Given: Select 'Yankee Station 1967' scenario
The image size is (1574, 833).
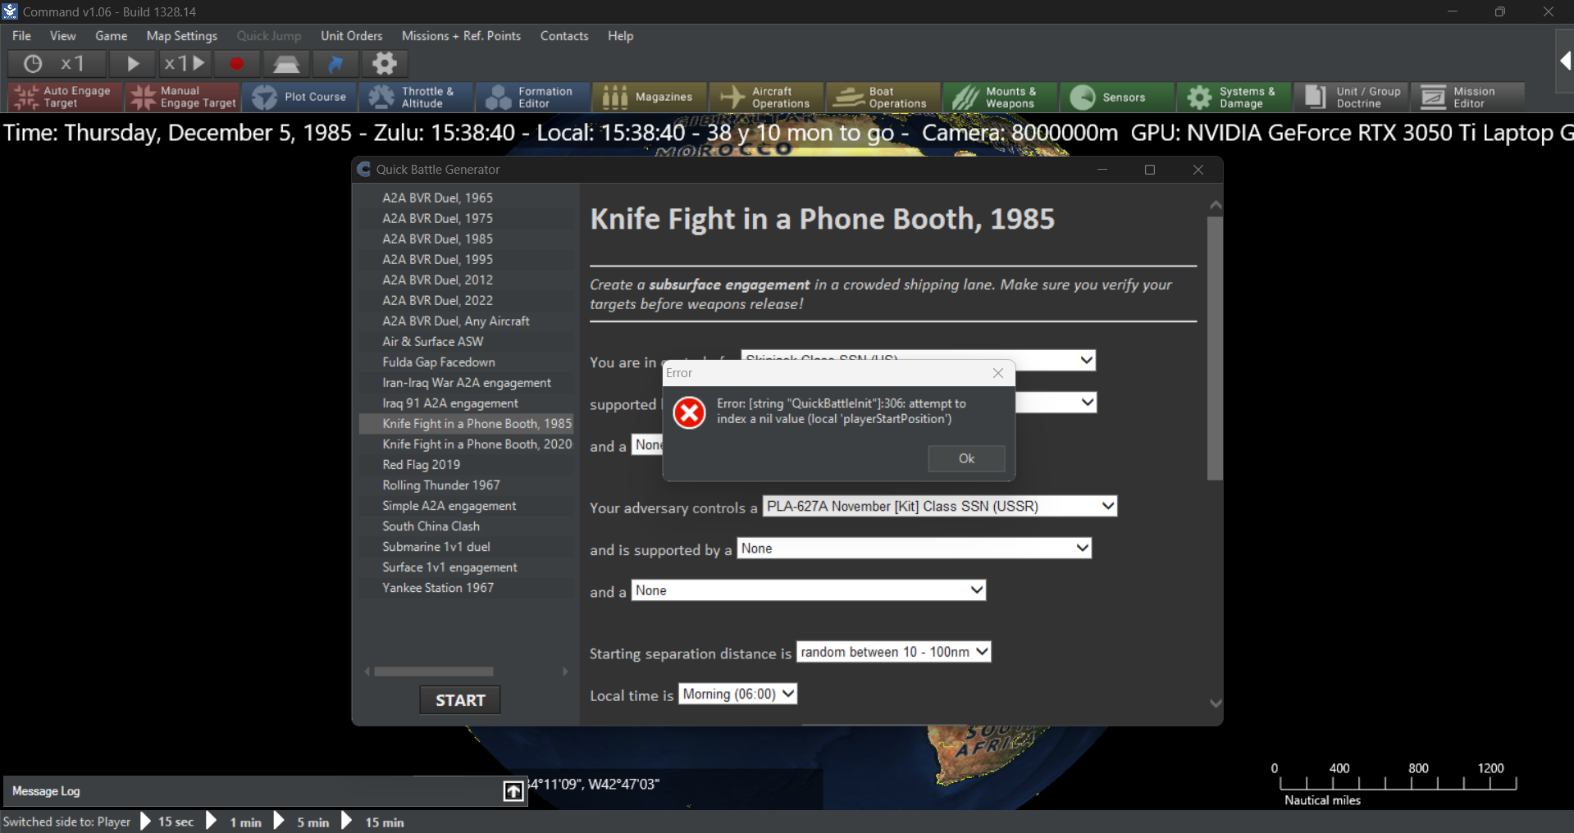Looking at the screenshot, I should [x=438, y=587].
